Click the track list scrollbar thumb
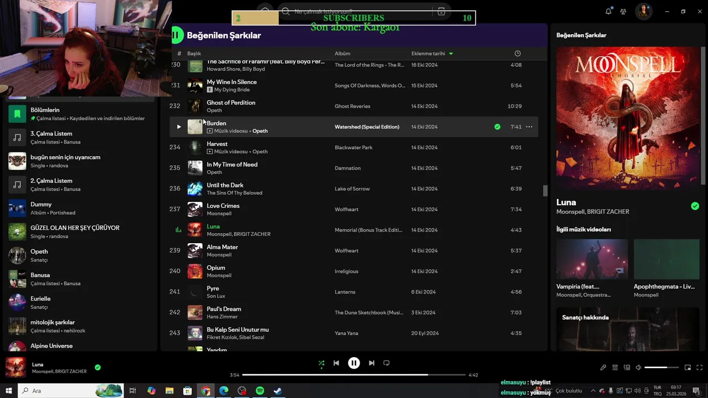 (x=545, y=191)
